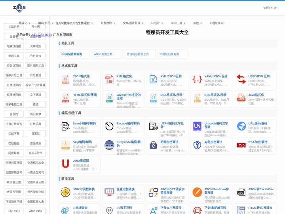Image resolution: width=285 pixels, height=214 pixels.
Task: Select 金融工具 in the sidebar
Action: [14, 56]
